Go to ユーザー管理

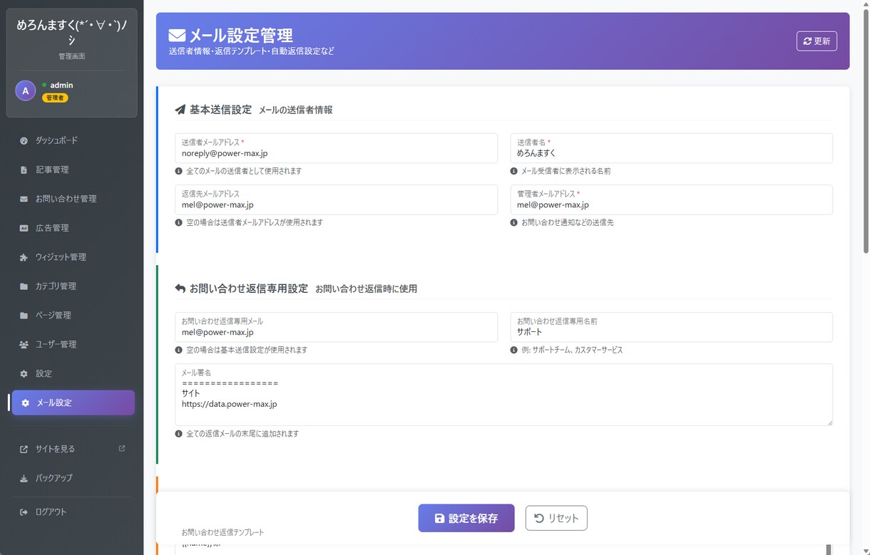[x=73, y=345]
